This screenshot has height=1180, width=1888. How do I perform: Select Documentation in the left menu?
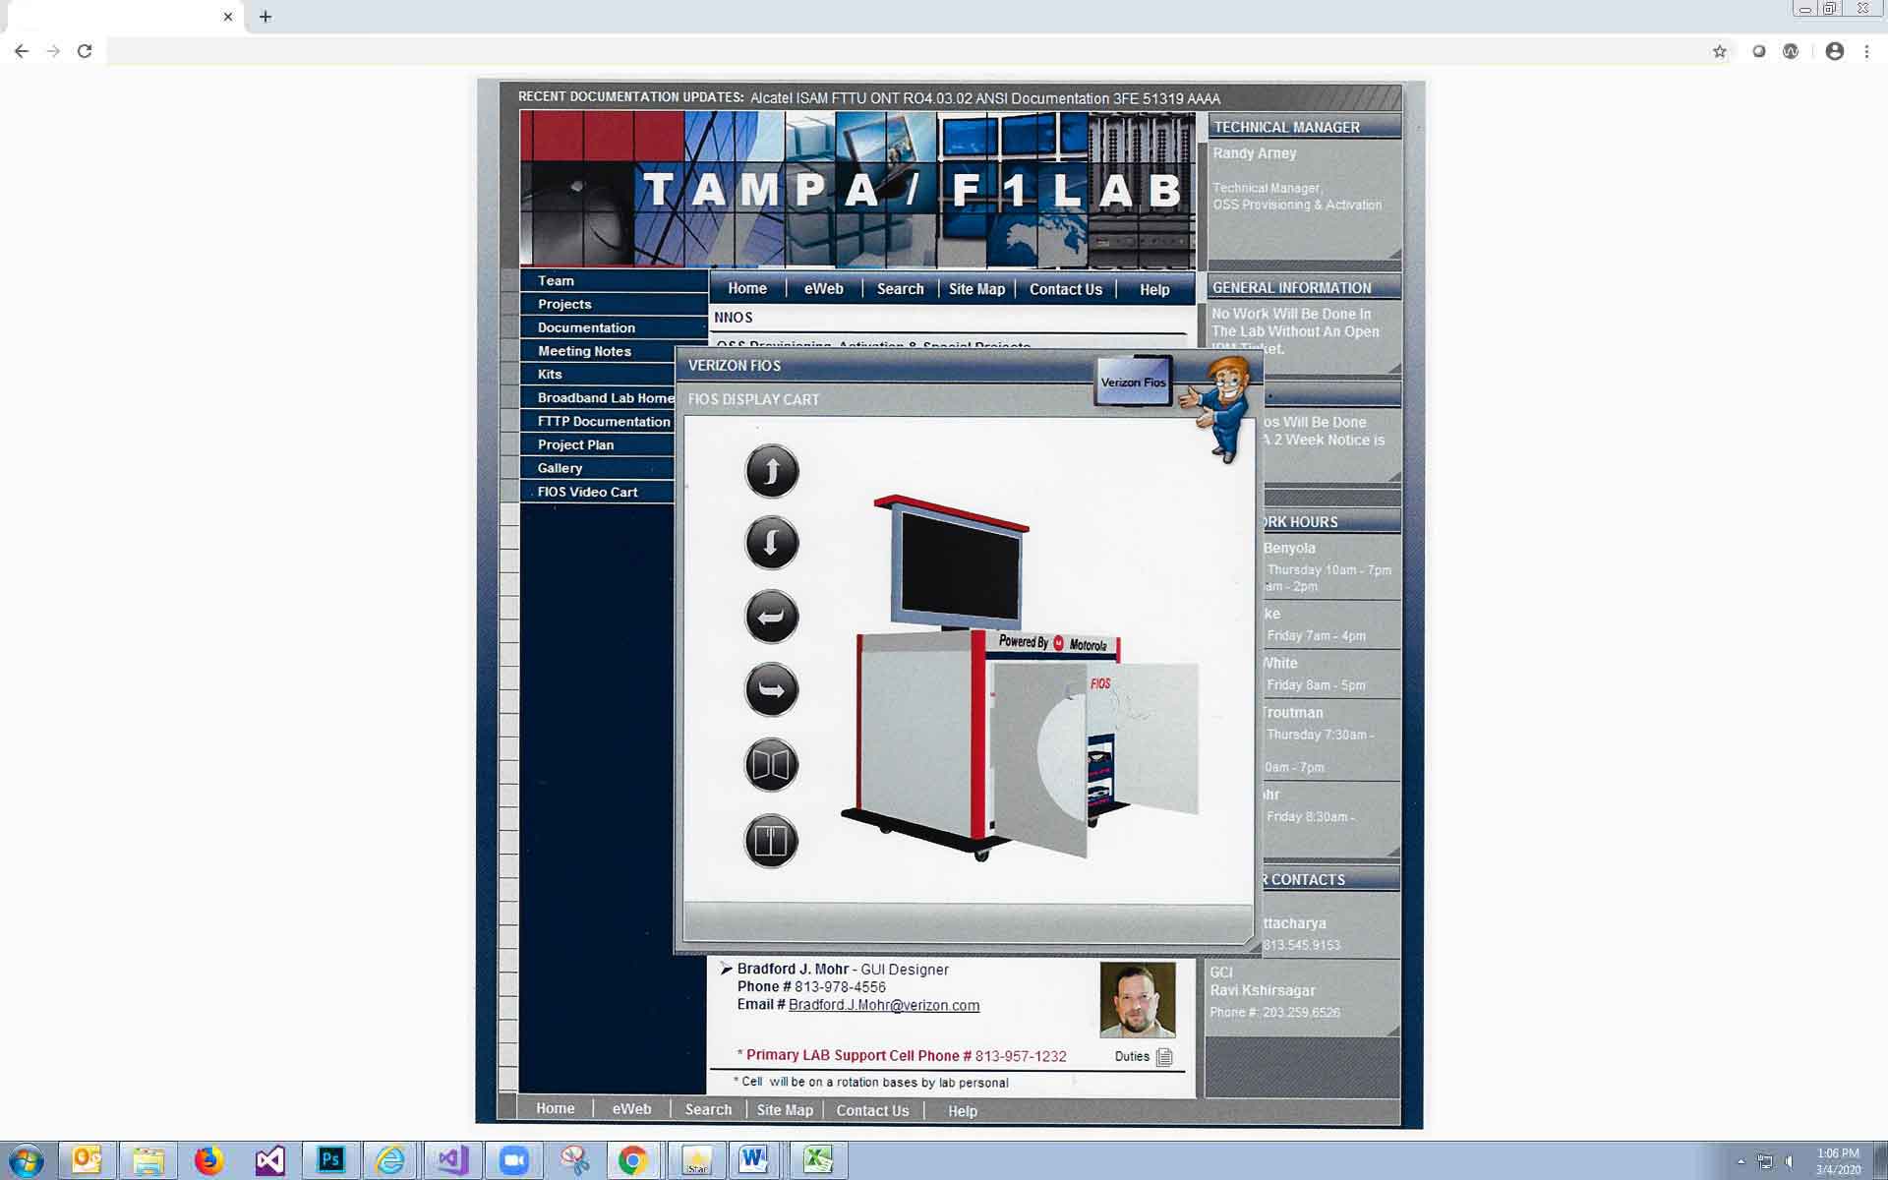[x=586, y=327]
